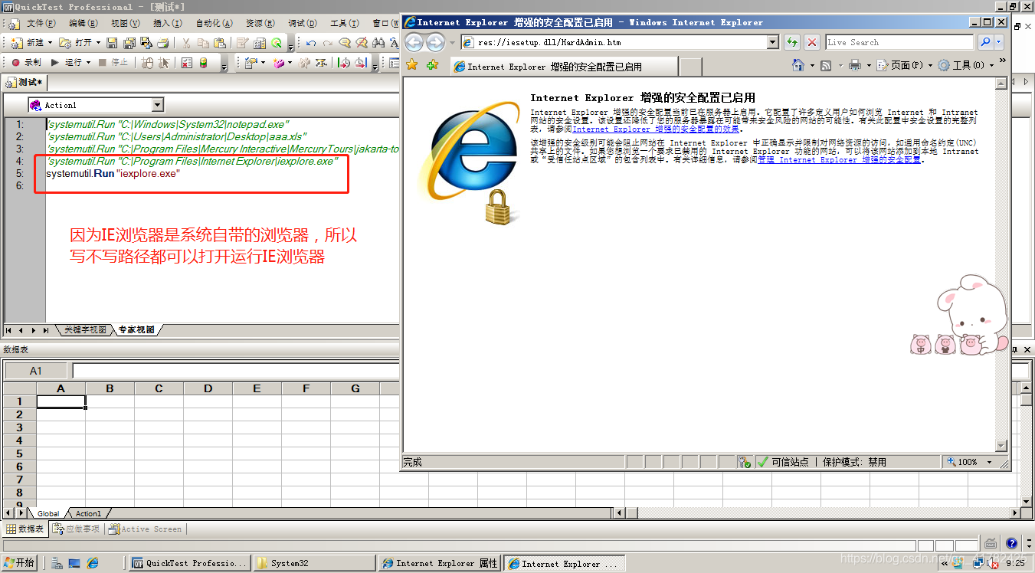This screenshot has height=573, width=1035.
Task: Open the 文件(F) menu
Action: pos(41,24)
